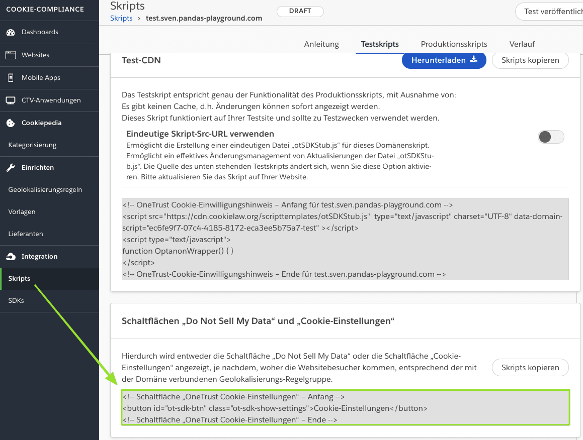This screenshot has width=583, height=440.
Task: Enable Eindeutige Skript-Src-URL verwenden toggle
Action: (551, 137)
